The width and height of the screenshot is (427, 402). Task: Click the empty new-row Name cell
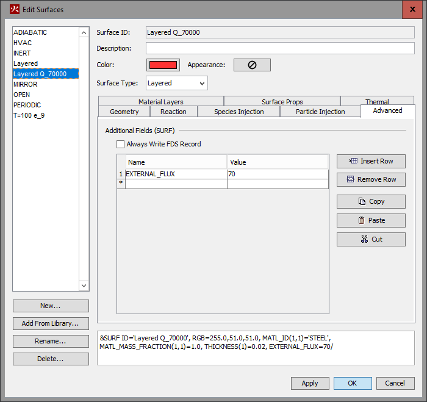[176, 184]
